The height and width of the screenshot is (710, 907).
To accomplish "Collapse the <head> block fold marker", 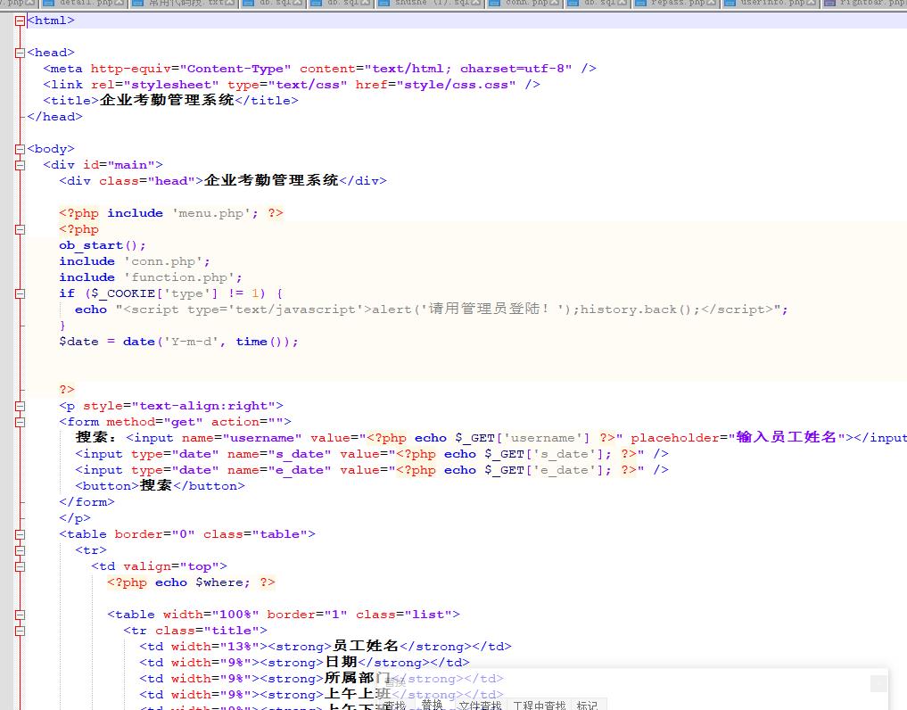I will point(21,53).
